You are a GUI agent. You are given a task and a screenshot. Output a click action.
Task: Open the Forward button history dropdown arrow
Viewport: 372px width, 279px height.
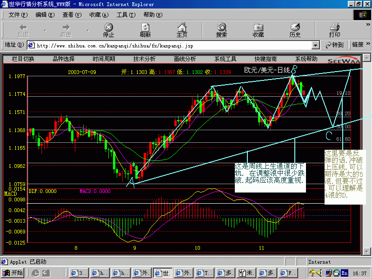[x=87, y=31]
